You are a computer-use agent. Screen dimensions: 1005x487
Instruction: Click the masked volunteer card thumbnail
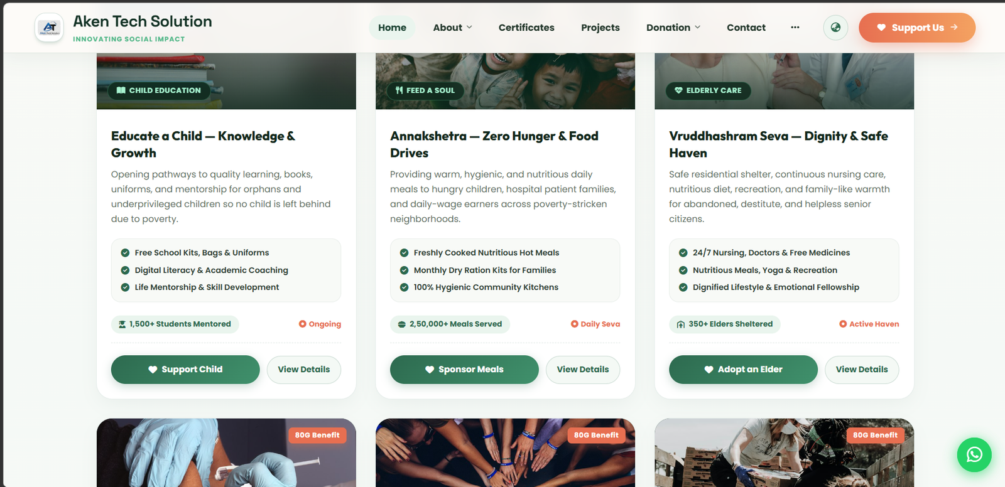tap(784, 453)
